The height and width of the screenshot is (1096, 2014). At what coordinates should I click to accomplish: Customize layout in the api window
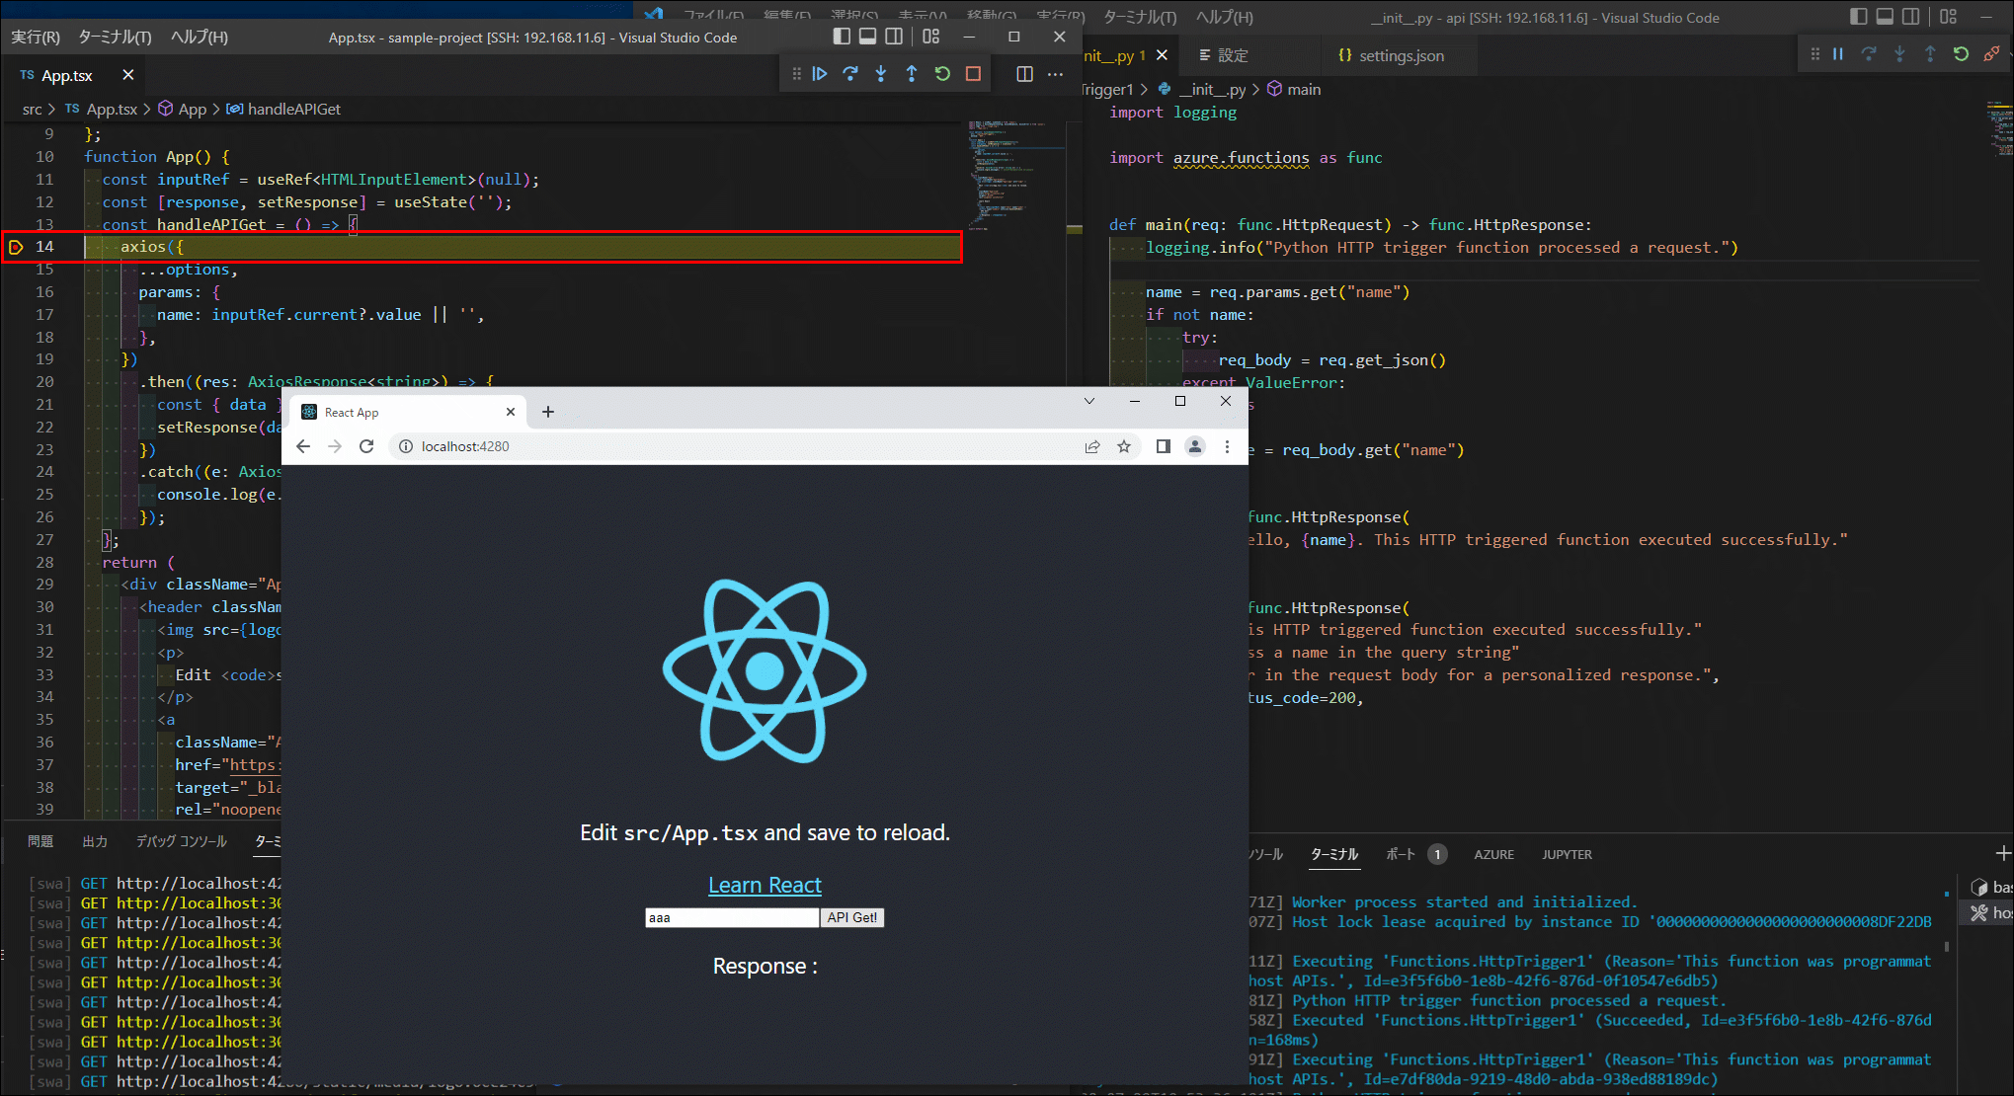coord(1948,17)
